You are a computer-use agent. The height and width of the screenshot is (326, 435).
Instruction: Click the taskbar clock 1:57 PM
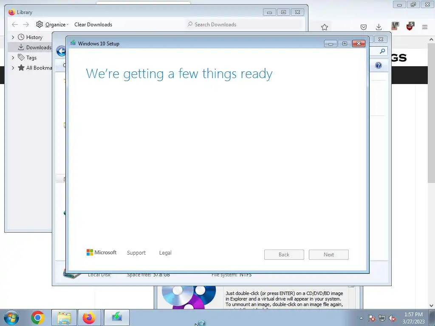tap(413, 318)
